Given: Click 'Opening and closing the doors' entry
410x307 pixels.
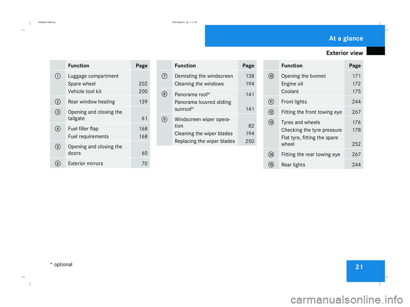Looking at the screenshot, I should 95,150.
